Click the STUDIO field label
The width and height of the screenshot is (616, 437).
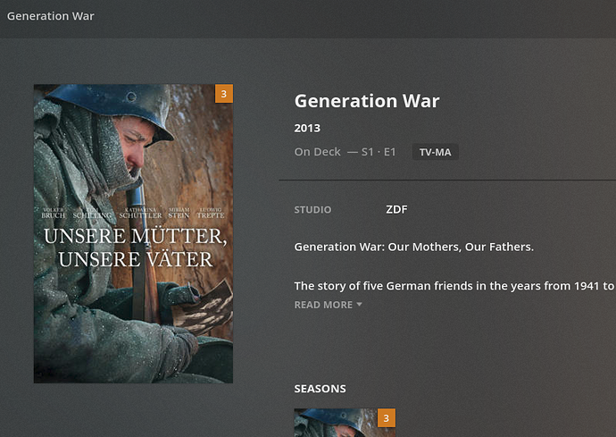[x=312, y=210]
